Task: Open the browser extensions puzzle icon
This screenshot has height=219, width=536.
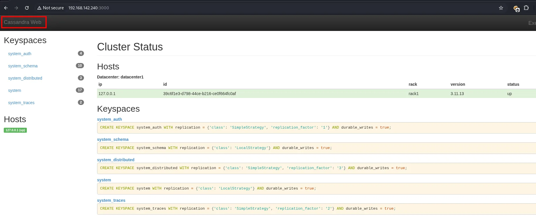Action: [526, 8]
